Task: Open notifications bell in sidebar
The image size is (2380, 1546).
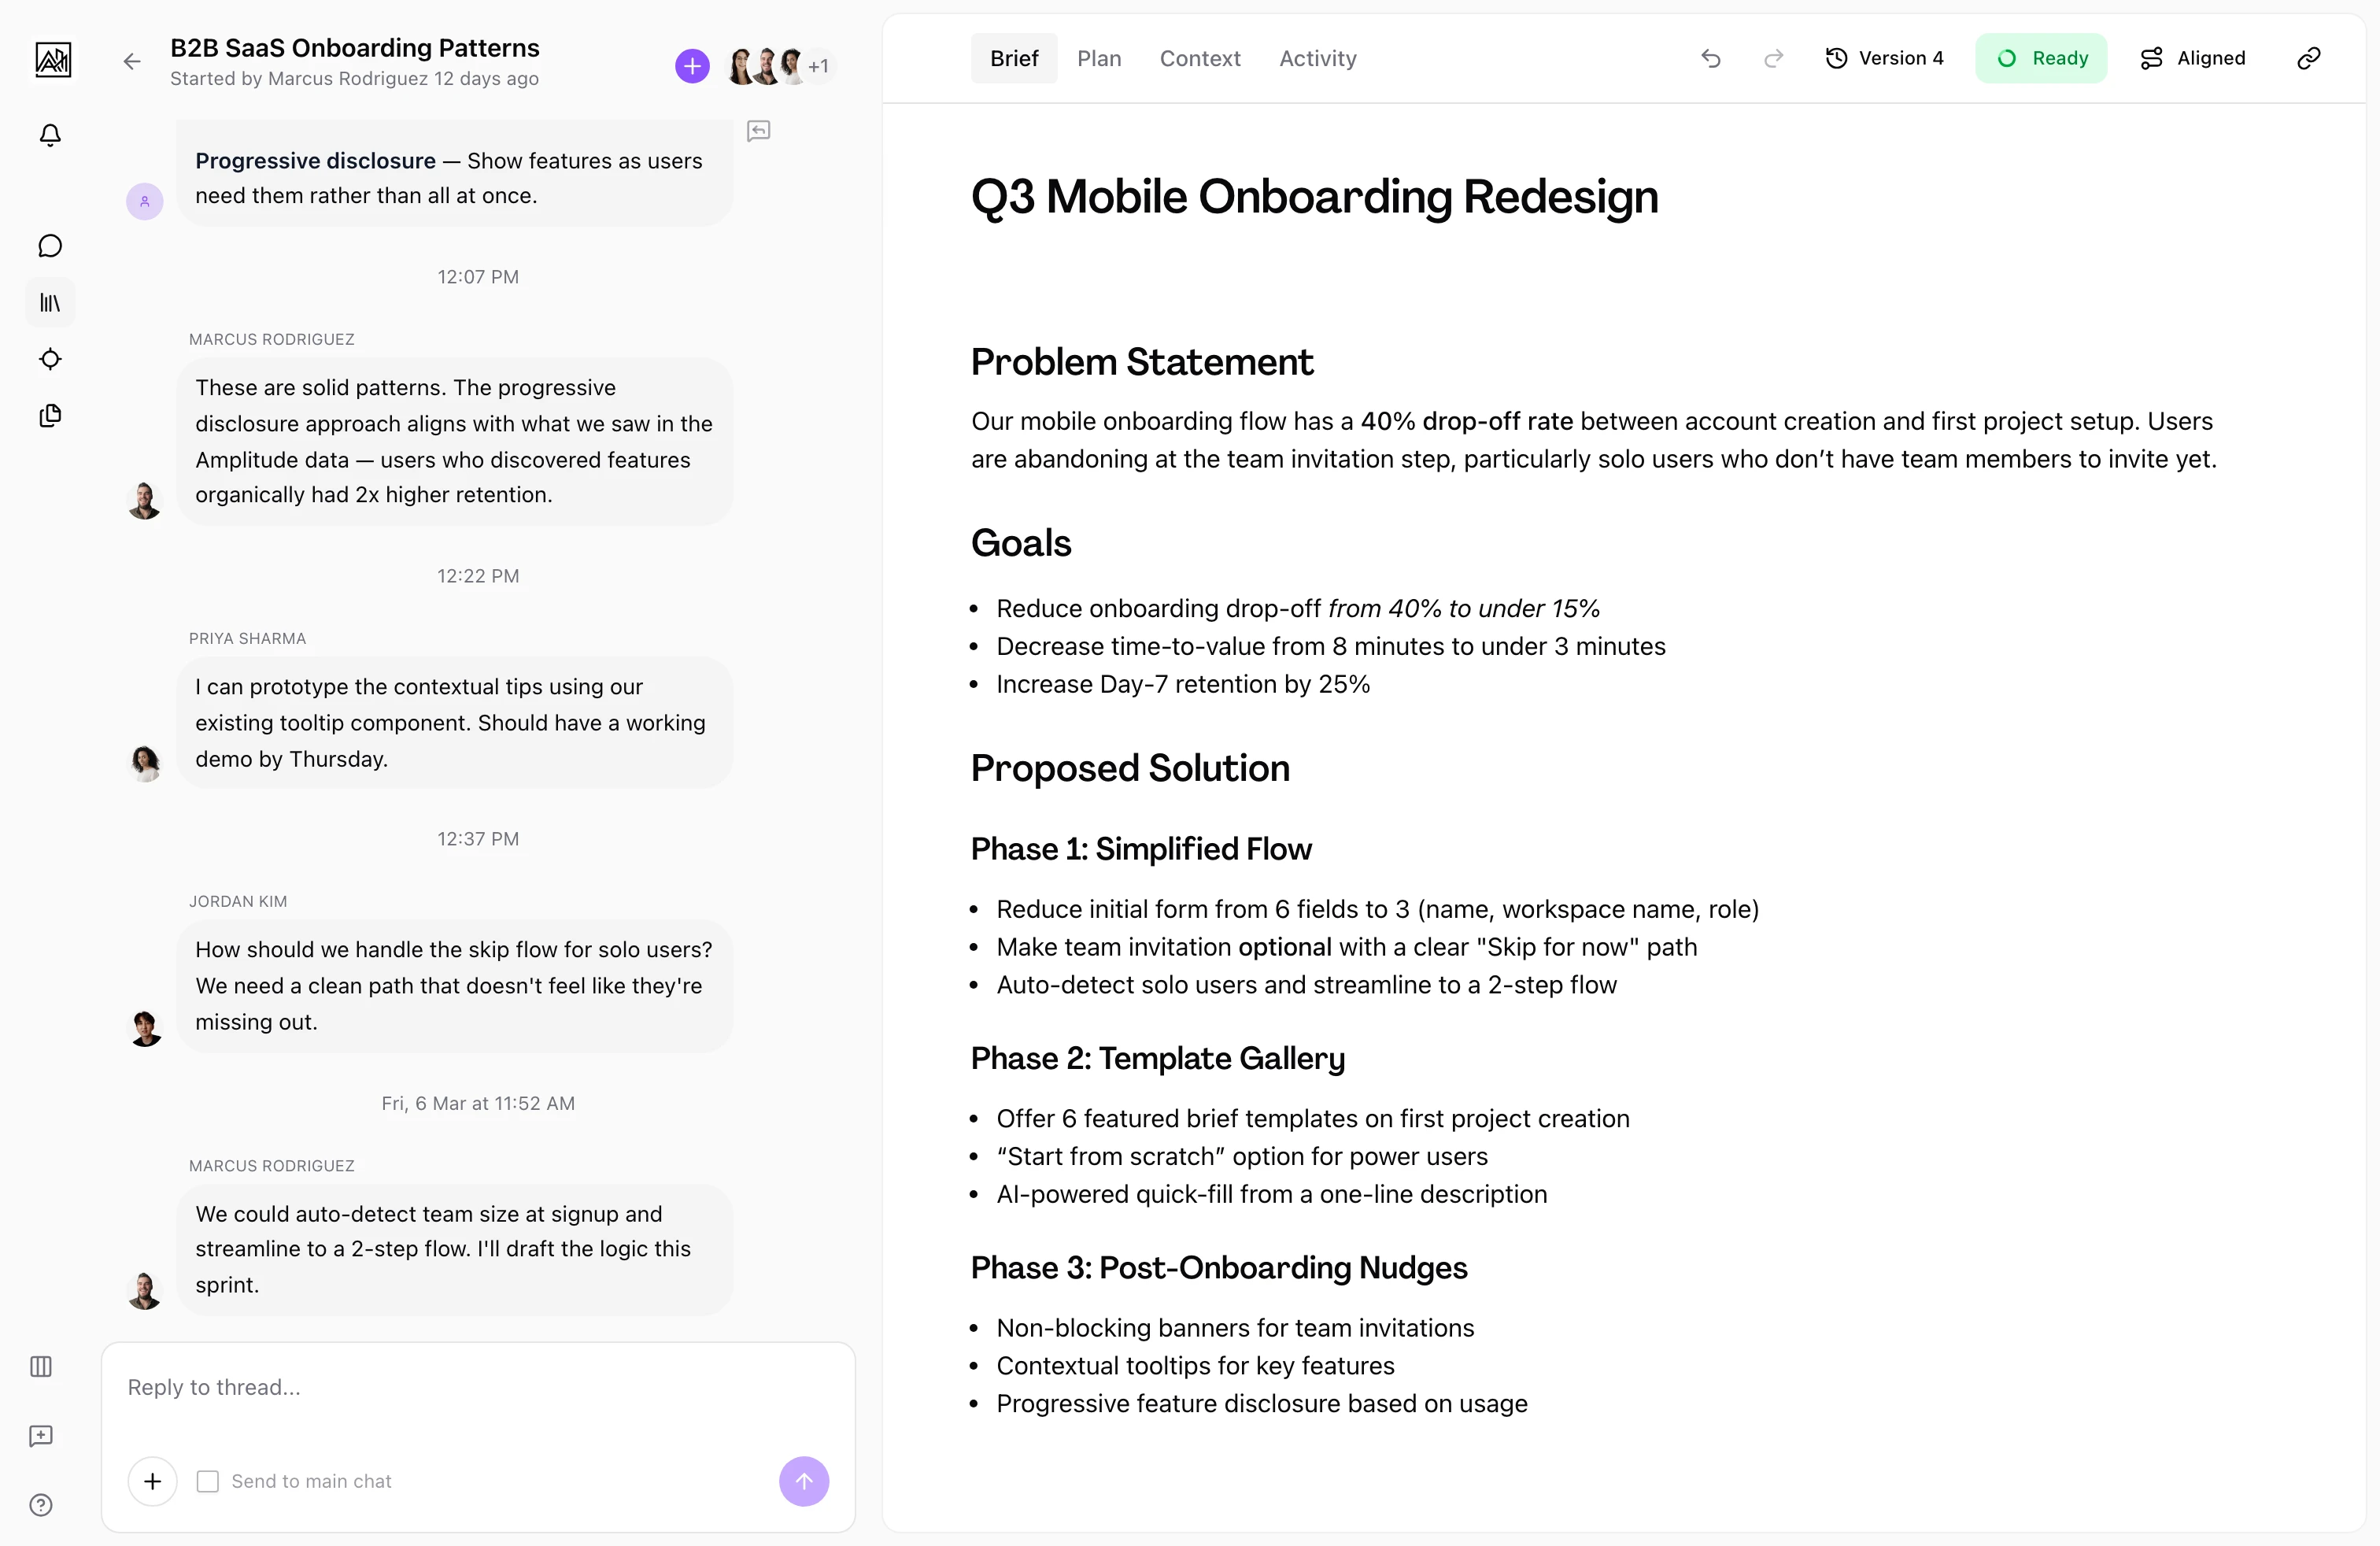Action: point(50,135)
